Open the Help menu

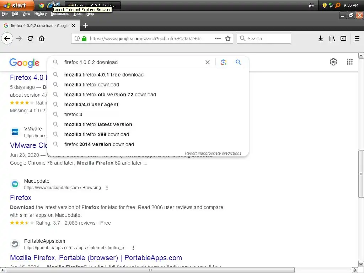90,14
